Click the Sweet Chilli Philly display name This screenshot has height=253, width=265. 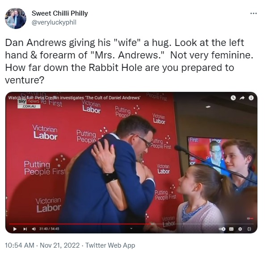[x=60, y=13]
